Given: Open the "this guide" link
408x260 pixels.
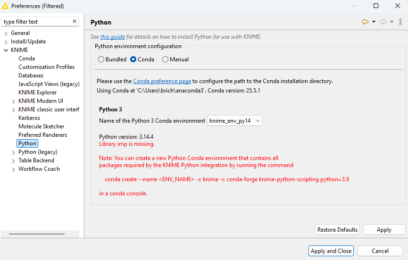Looking at the screenshot, I should (x=113, y=37).
